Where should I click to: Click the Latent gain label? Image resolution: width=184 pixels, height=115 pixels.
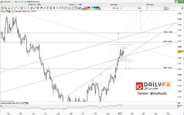(114, 5)
